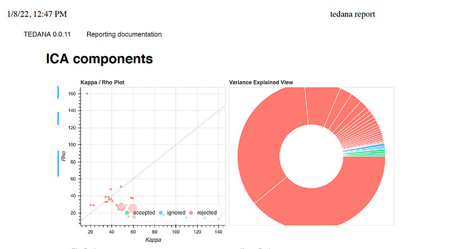The image size is (455, 249).
Task: Toggle the green accepted legend marker
Action: pyautogui.click(x=127, y=213)
